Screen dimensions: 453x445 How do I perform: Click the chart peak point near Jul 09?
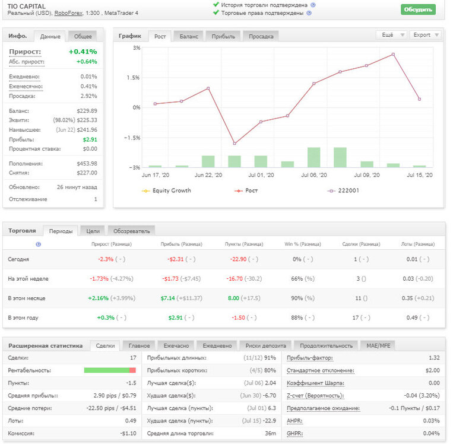point(393,54)
